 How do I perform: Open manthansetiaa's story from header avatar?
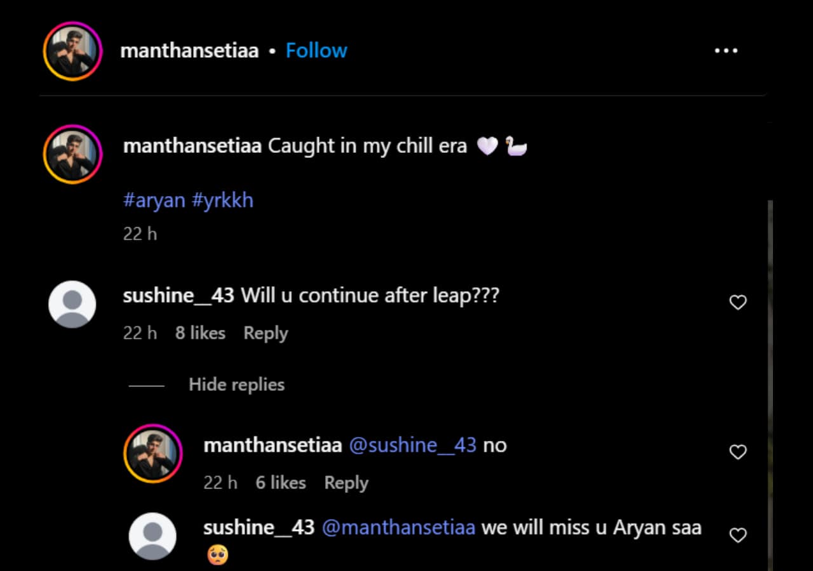[x=72, y=51]
